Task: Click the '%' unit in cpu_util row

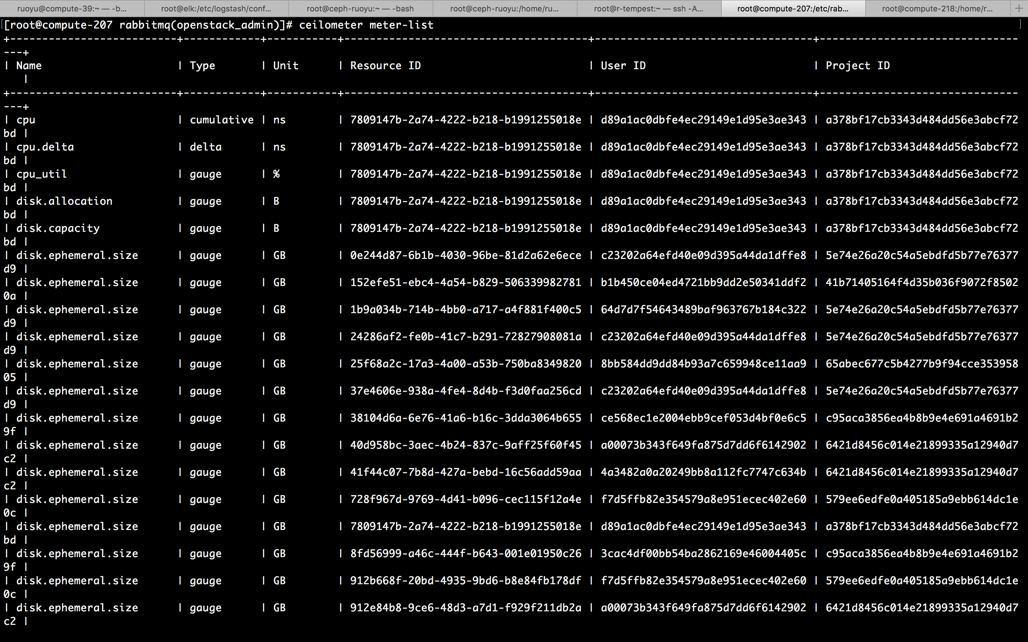Action: tap(277, 174)
